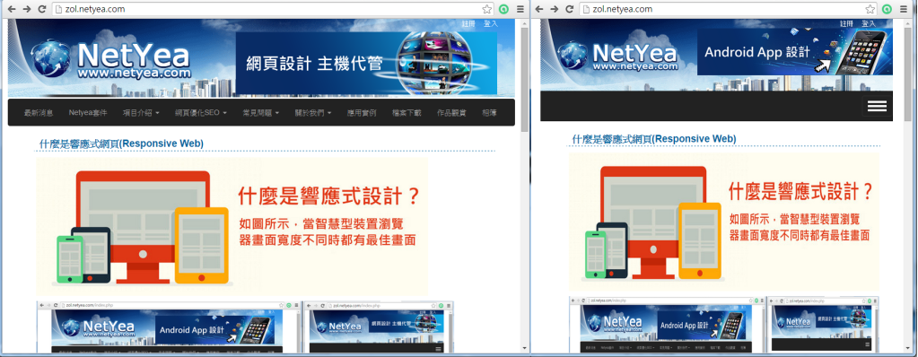Expand the hamburger navigation in right window
This screenshot has height=357, width=918.
pos(877,106)
